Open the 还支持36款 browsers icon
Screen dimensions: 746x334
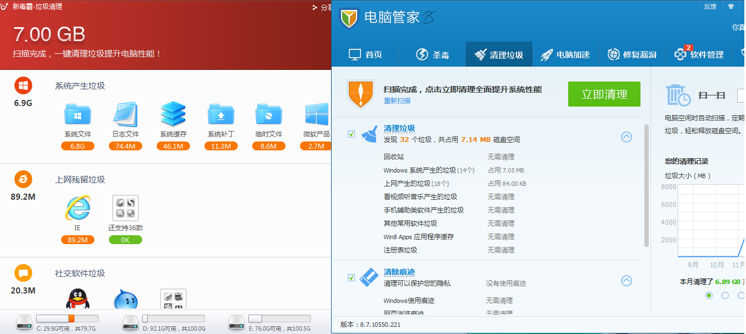coord(125,208)
